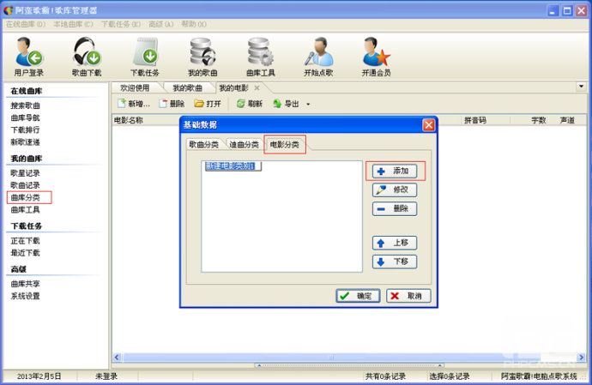Click 下移 move down button
This screenshot has height=385, width=592.
pos(395,262)
